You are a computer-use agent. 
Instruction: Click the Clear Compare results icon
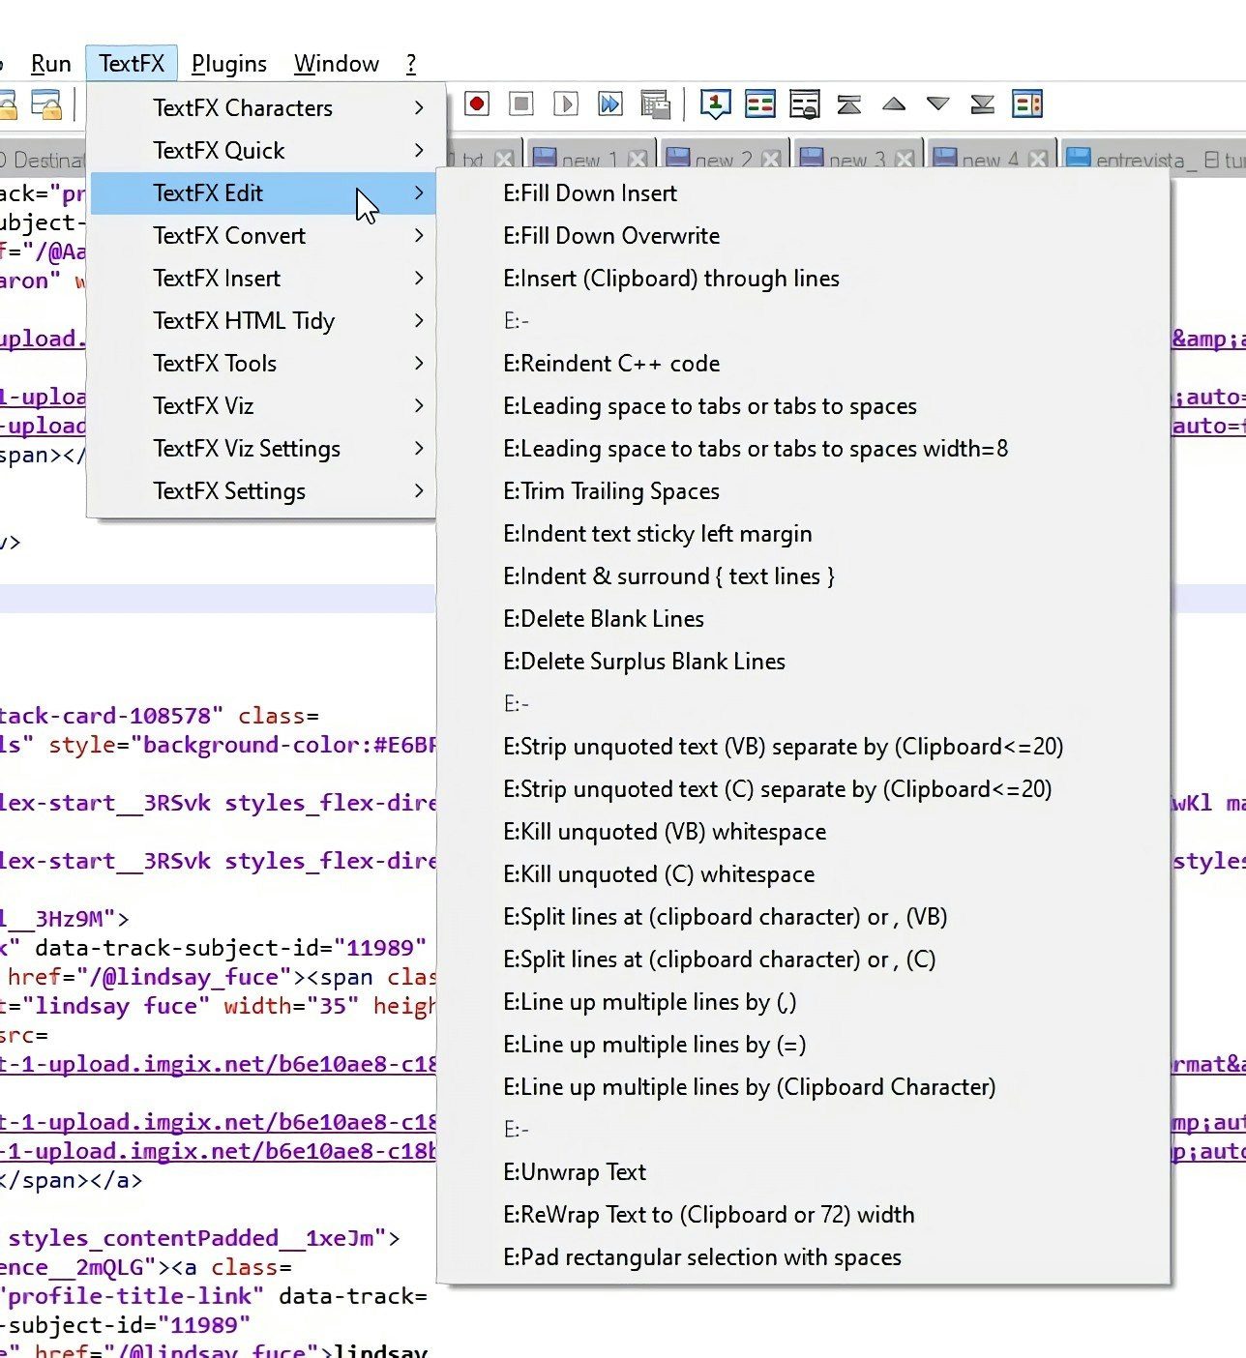805,103
